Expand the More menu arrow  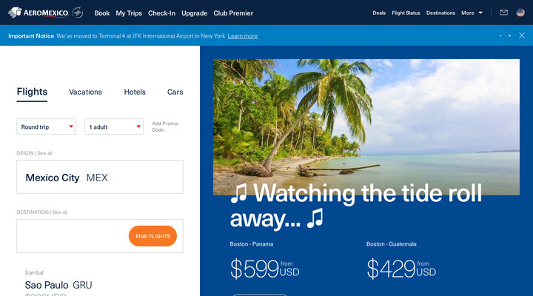tap(480, 13)
